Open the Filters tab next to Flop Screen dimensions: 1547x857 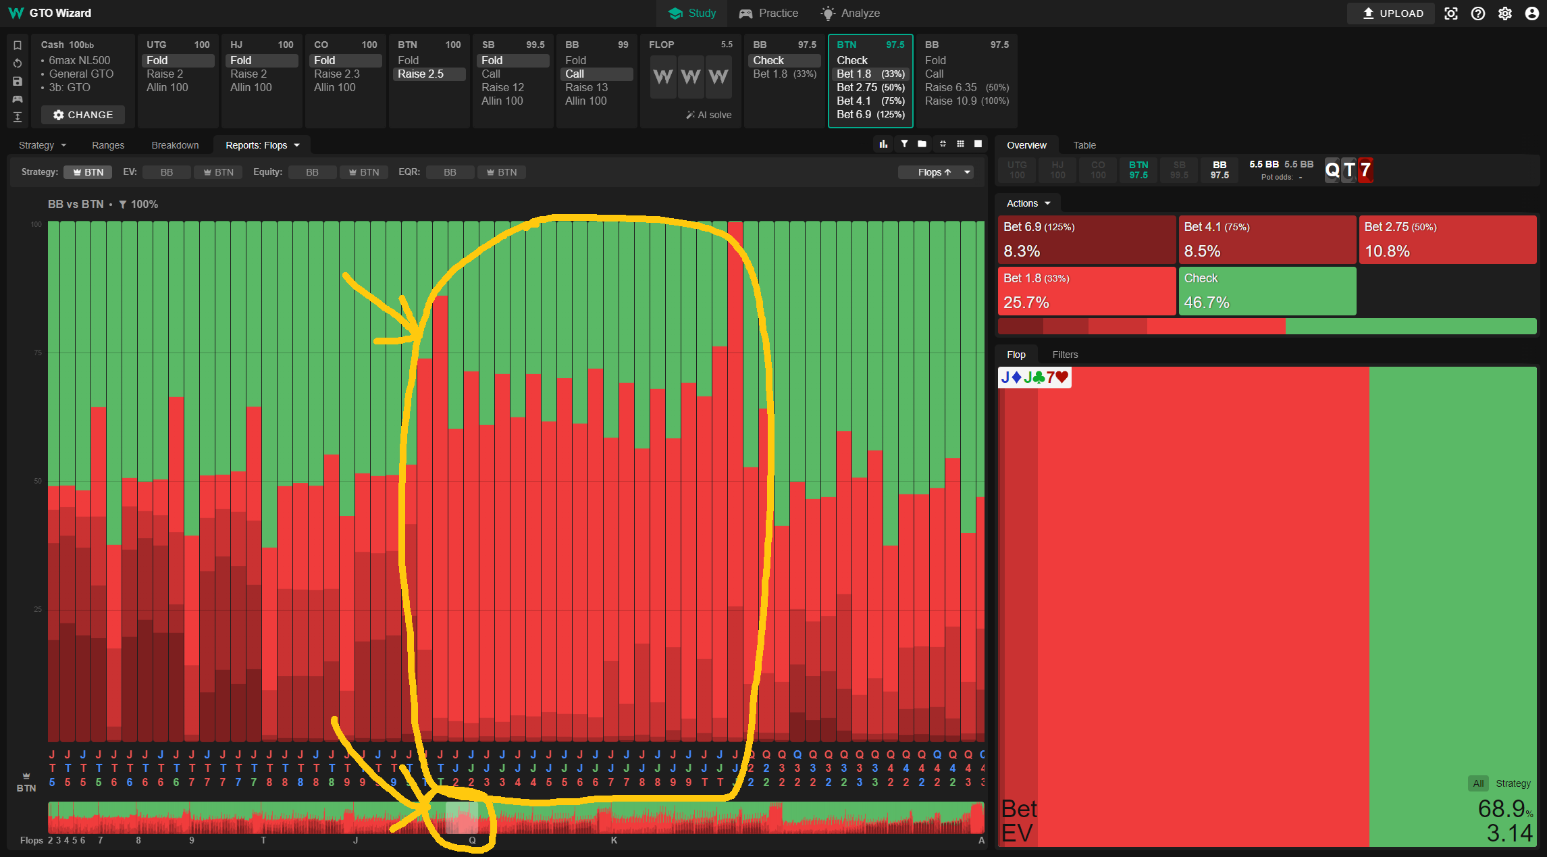tap(1064, 355)
